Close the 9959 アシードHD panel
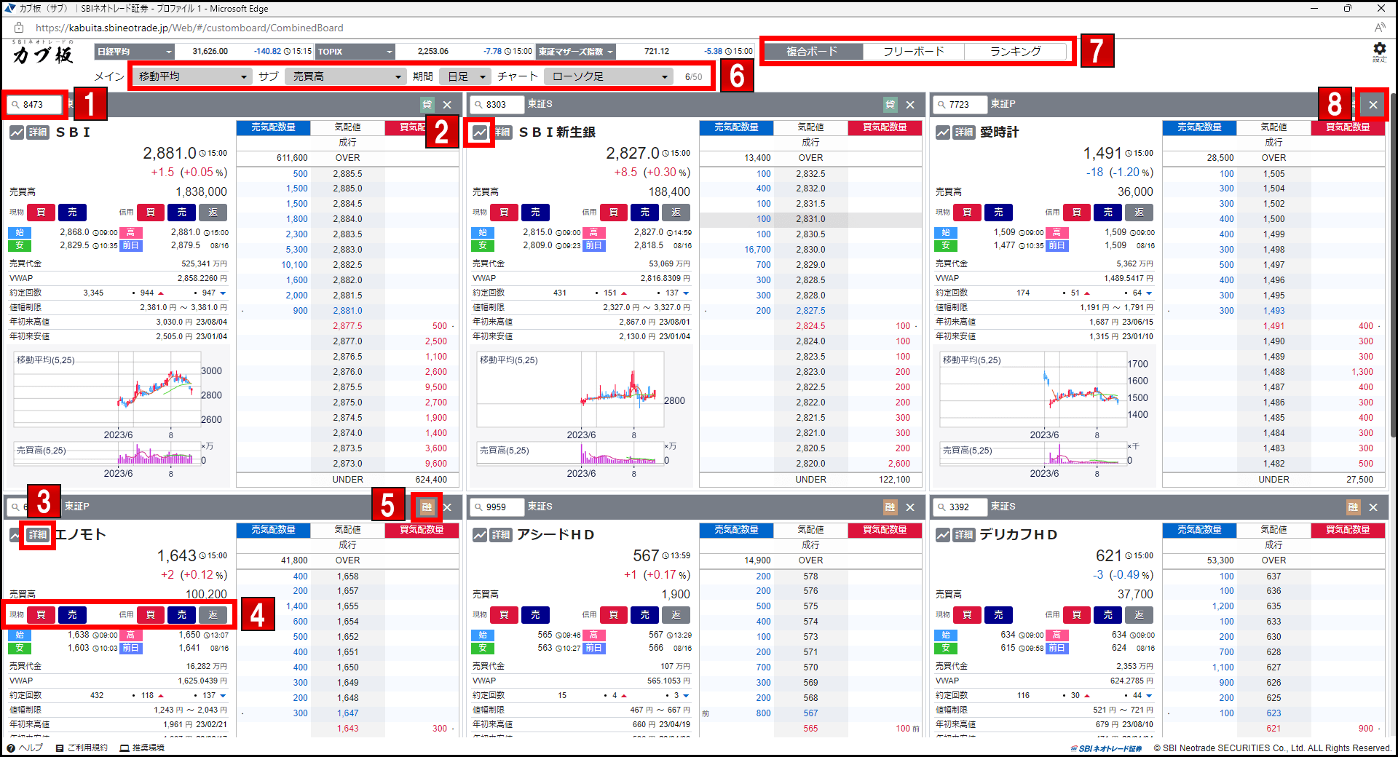The height and width of the screenshot is (757, 1398). 910,507
